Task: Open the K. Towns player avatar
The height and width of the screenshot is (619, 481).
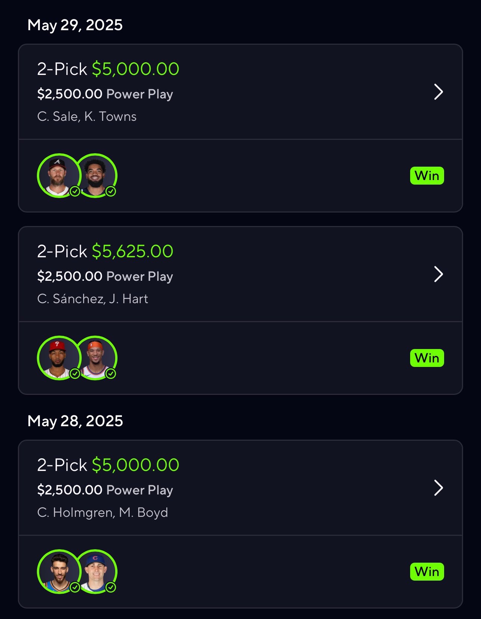Action: [x=95, y=175]
